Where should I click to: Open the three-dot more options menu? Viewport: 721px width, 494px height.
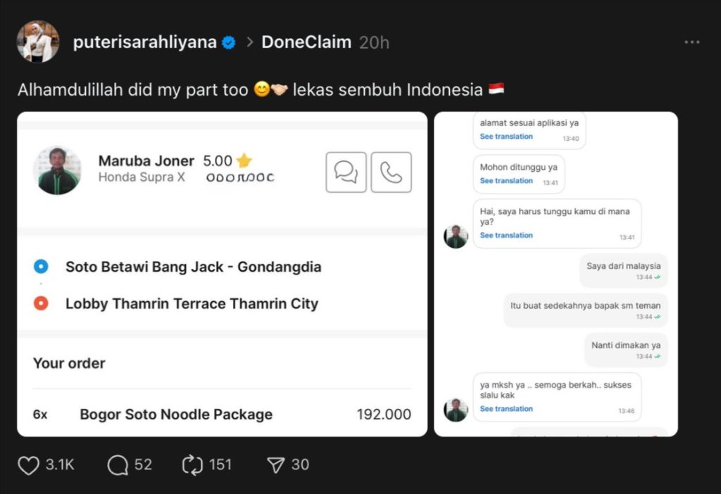coord(692,42)
